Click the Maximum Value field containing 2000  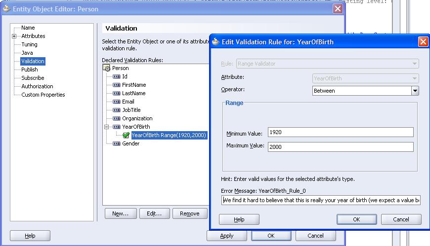tap(341, 147)
